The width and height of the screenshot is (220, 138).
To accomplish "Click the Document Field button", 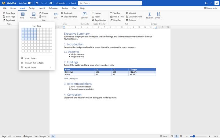I will click(134, 17).
